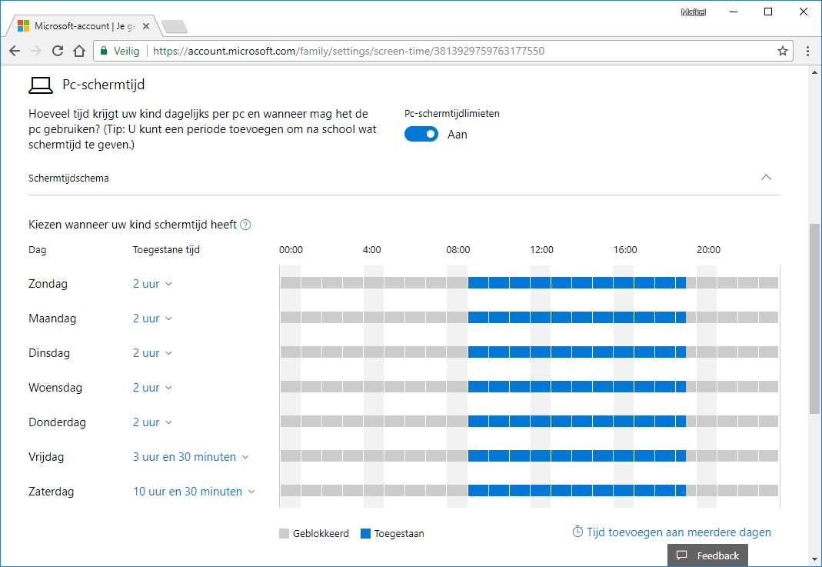Open a new browser tab
The width and height of the screenshot is (822, 567).
[175, 26]
